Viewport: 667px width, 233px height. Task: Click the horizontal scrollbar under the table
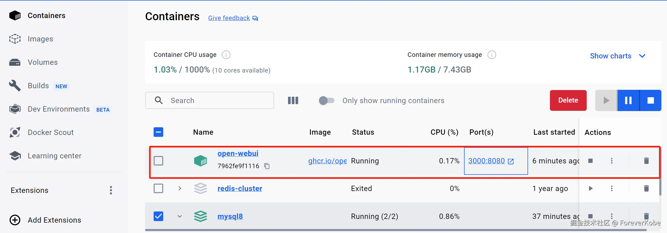396,230
